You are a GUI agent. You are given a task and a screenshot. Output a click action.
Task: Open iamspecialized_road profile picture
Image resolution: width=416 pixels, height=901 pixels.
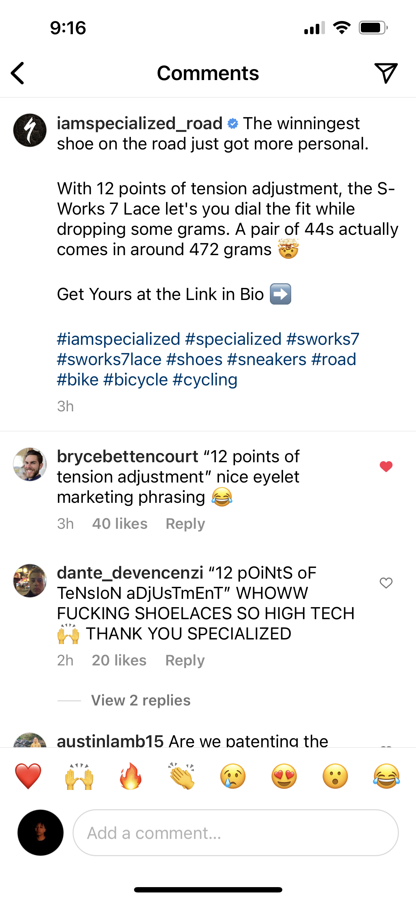(x=30, y=130)
